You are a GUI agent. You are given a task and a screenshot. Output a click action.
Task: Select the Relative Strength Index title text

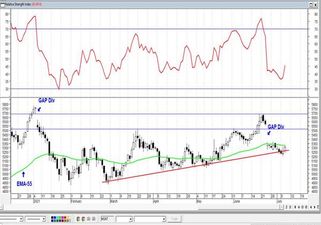click(18, 4)
